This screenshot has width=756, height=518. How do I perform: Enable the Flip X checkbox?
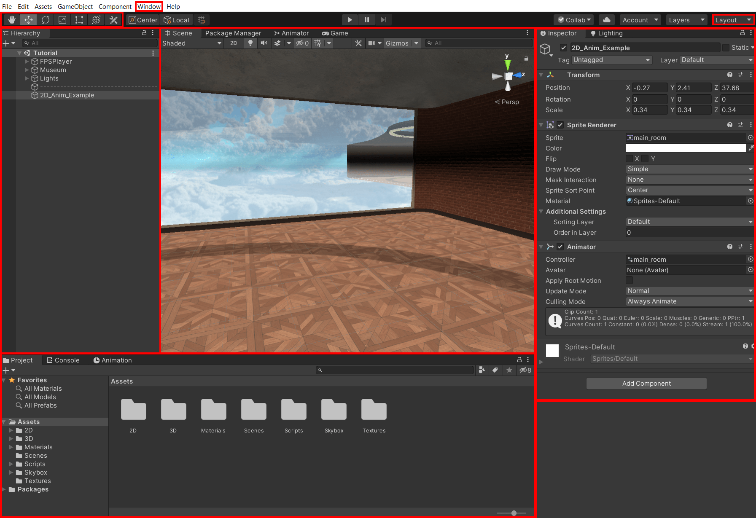[629, 158]
